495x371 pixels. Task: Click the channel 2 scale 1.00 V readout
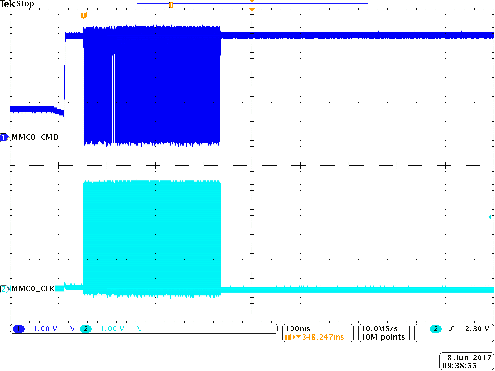click(x=112, y=329)
